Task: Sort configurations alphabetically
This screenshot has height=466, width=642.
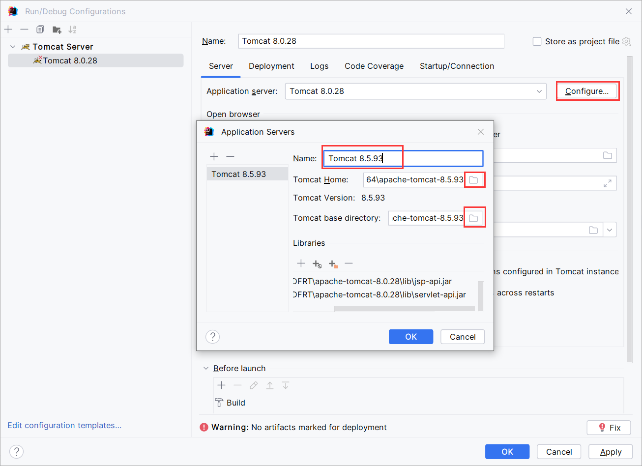Action: point(72,29)
